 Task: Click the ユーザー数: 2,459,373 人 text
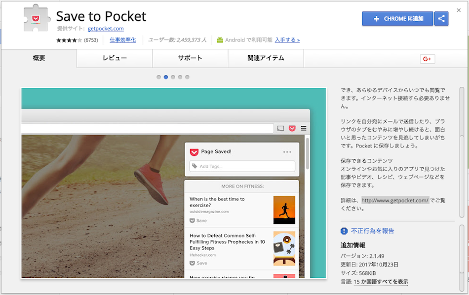177,40
